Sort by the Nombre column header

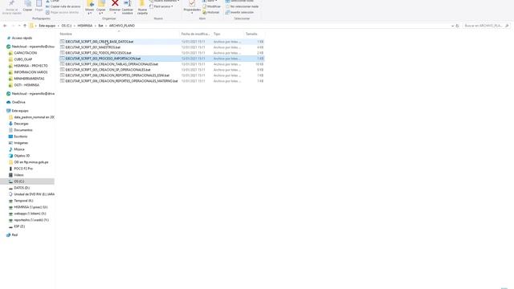(66, 34)
